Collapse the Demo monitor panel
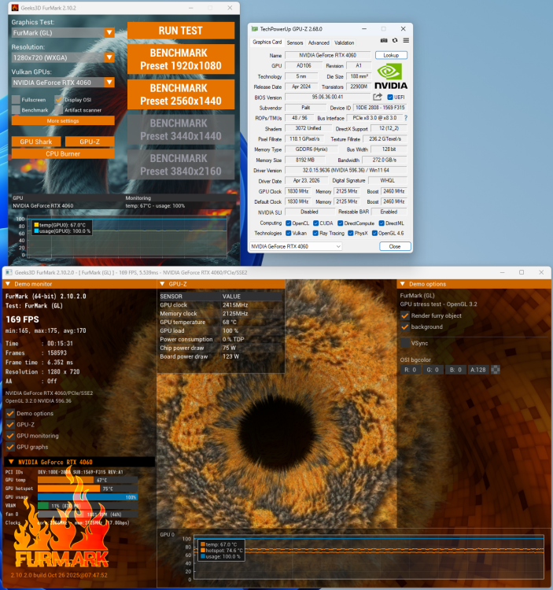Viewport: 553px width, 590px height. point(8,284)
